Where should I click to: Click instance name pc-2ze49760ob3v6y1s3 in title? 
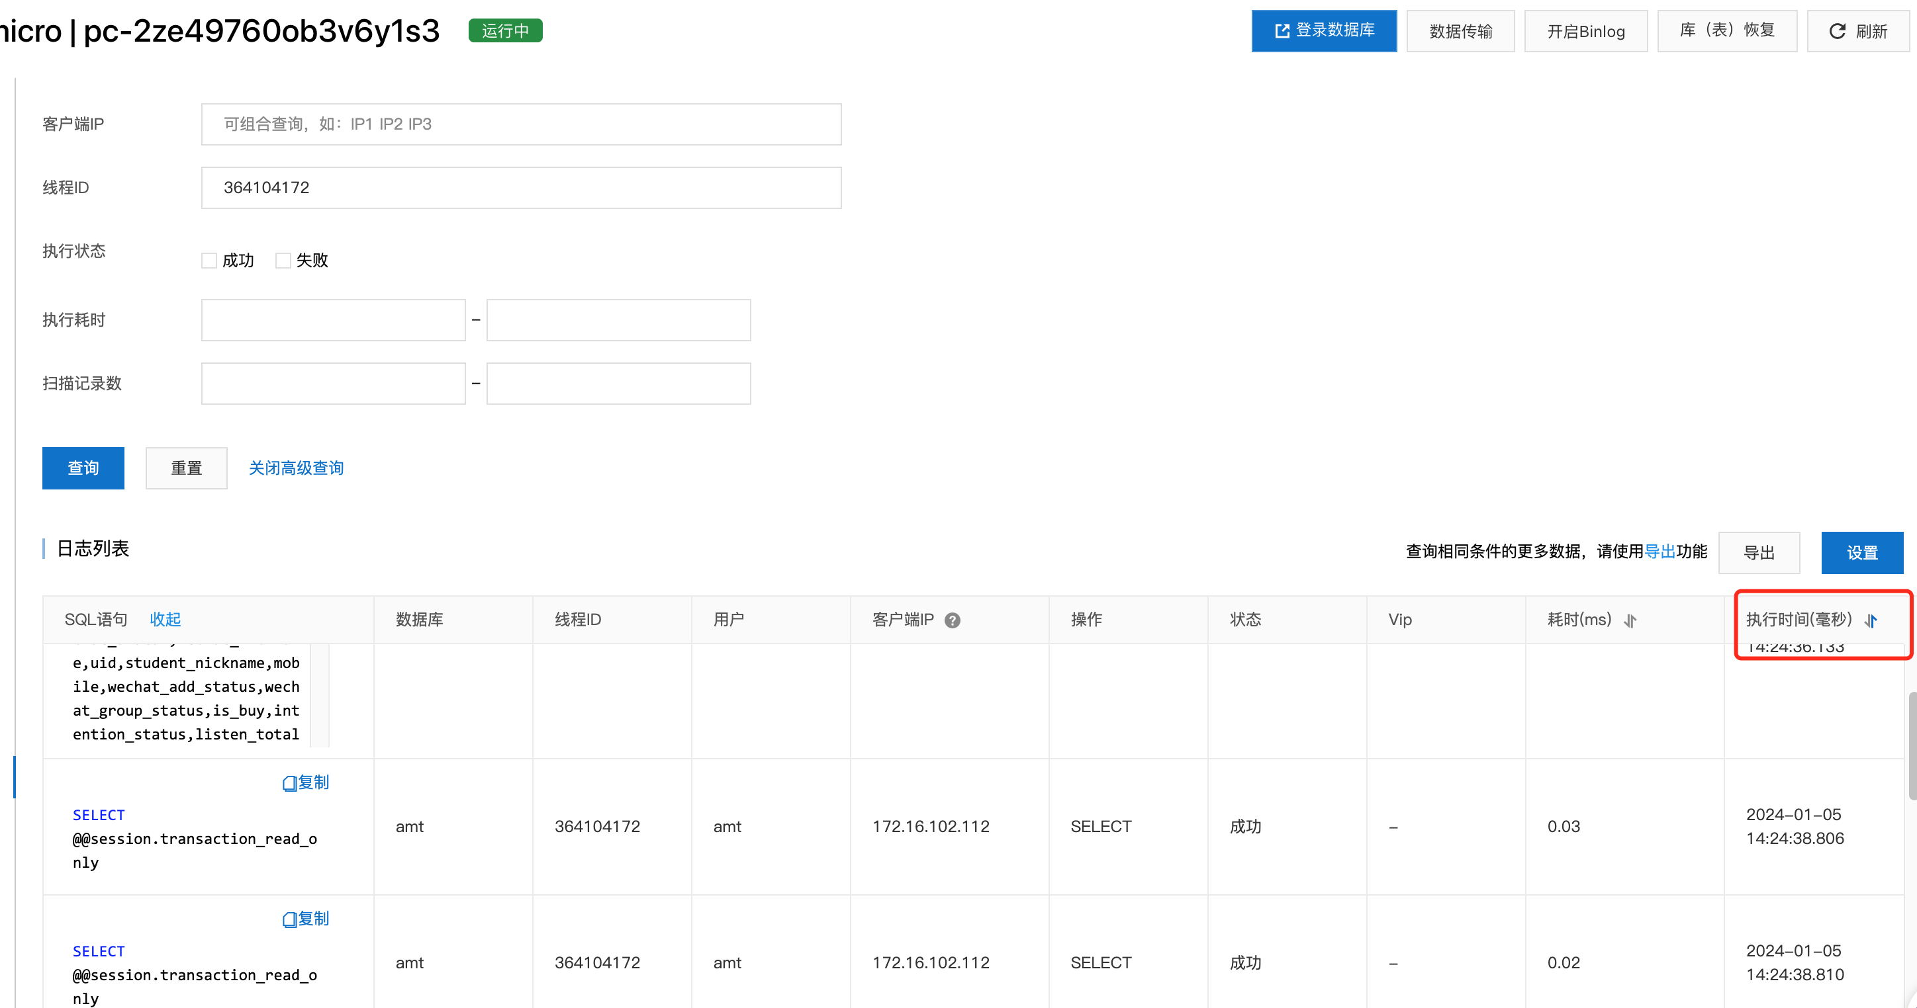(261, 31)
